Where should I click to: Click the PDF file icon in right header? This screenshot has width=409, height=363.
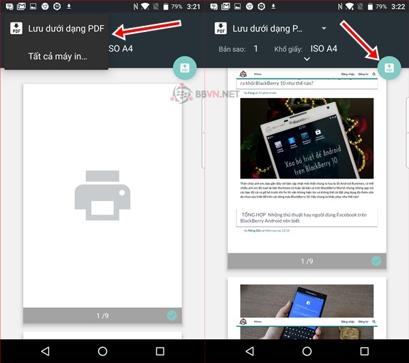[221, 29]
